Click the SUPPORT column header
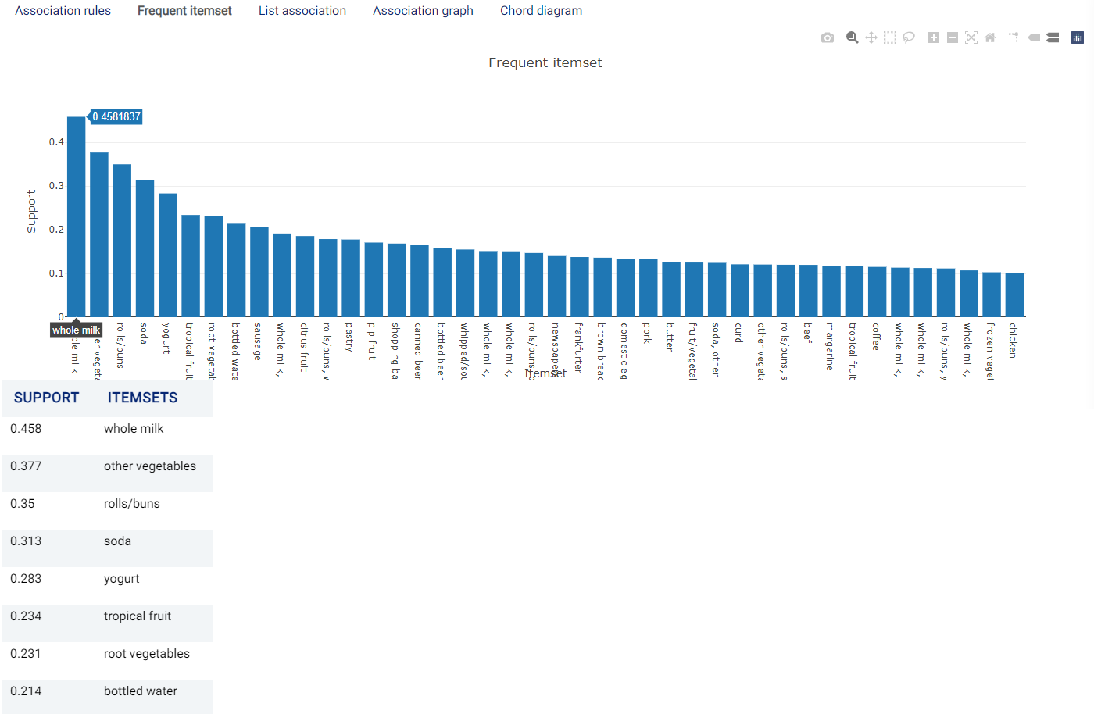This screenshot has width=1094, height=714. [46, 398]
